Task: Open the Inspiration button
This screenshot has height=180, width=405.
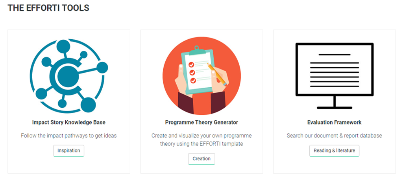Action: tap(69, 151)
